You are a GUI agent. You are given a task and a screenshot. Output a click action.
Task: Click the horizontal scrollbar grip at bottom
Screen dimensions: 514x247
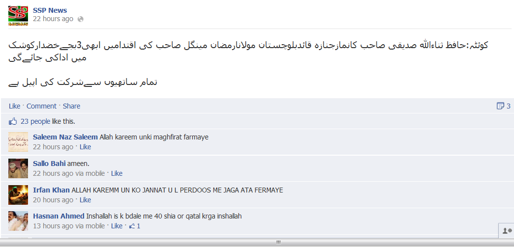coord(279,243)
